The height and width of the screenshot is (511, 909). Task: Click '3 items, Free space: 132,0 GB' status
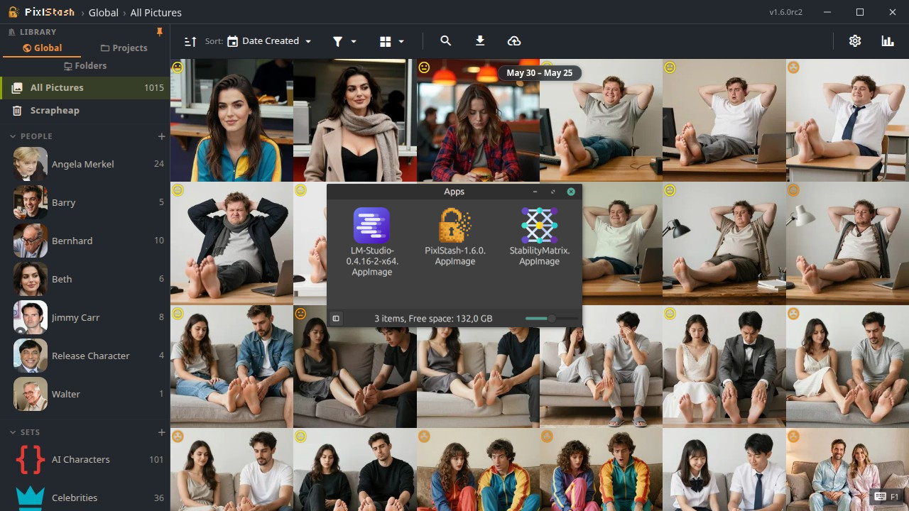[433, 319]
